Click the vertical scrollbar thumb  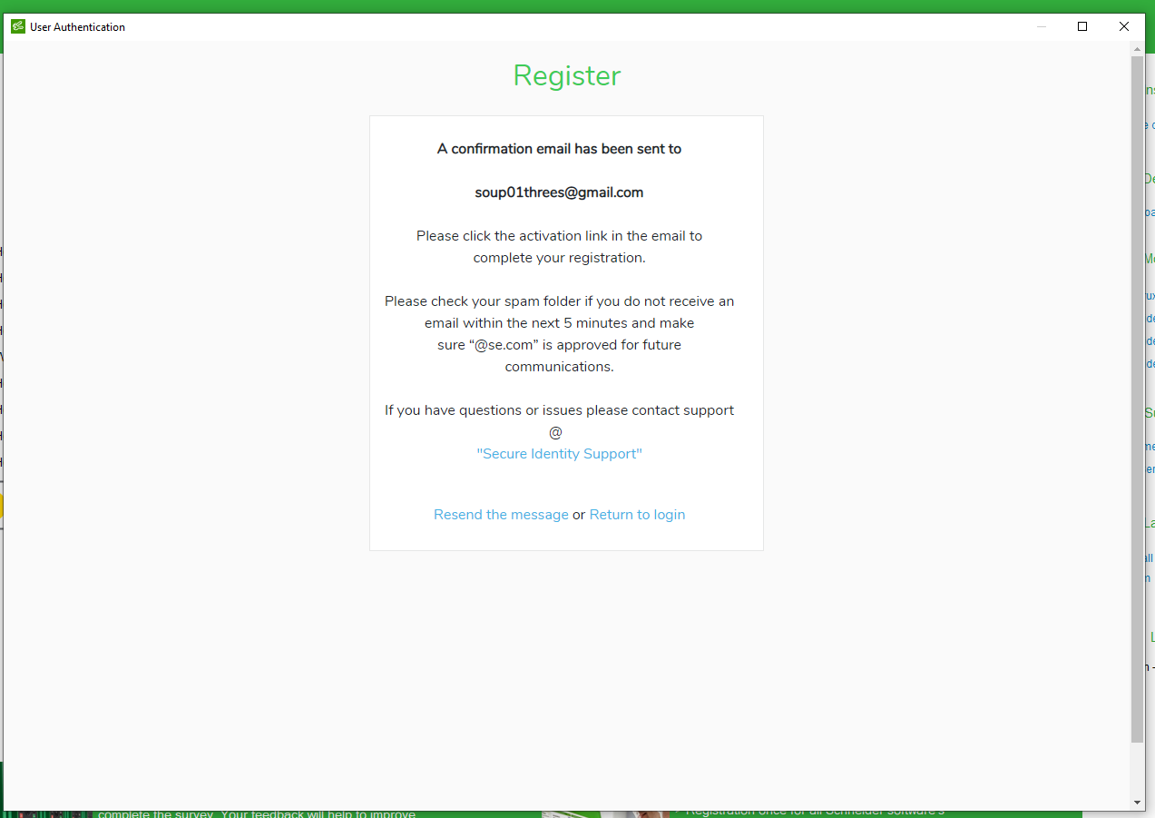point(1138,399)
